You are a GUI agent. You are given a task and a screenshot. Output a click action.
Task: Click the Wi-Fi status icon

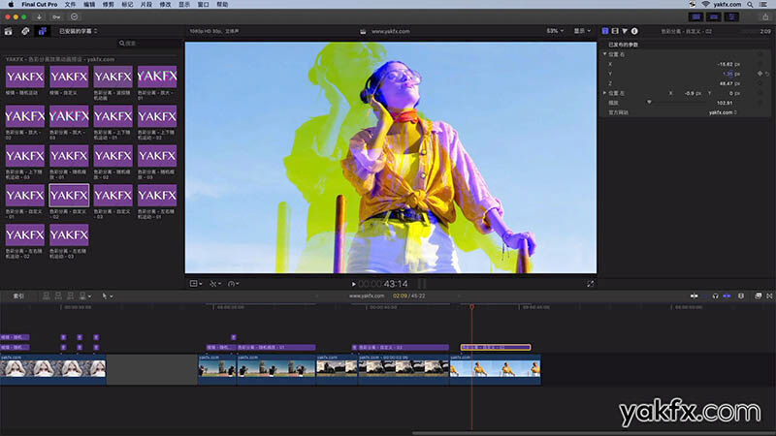click(706, 5)
